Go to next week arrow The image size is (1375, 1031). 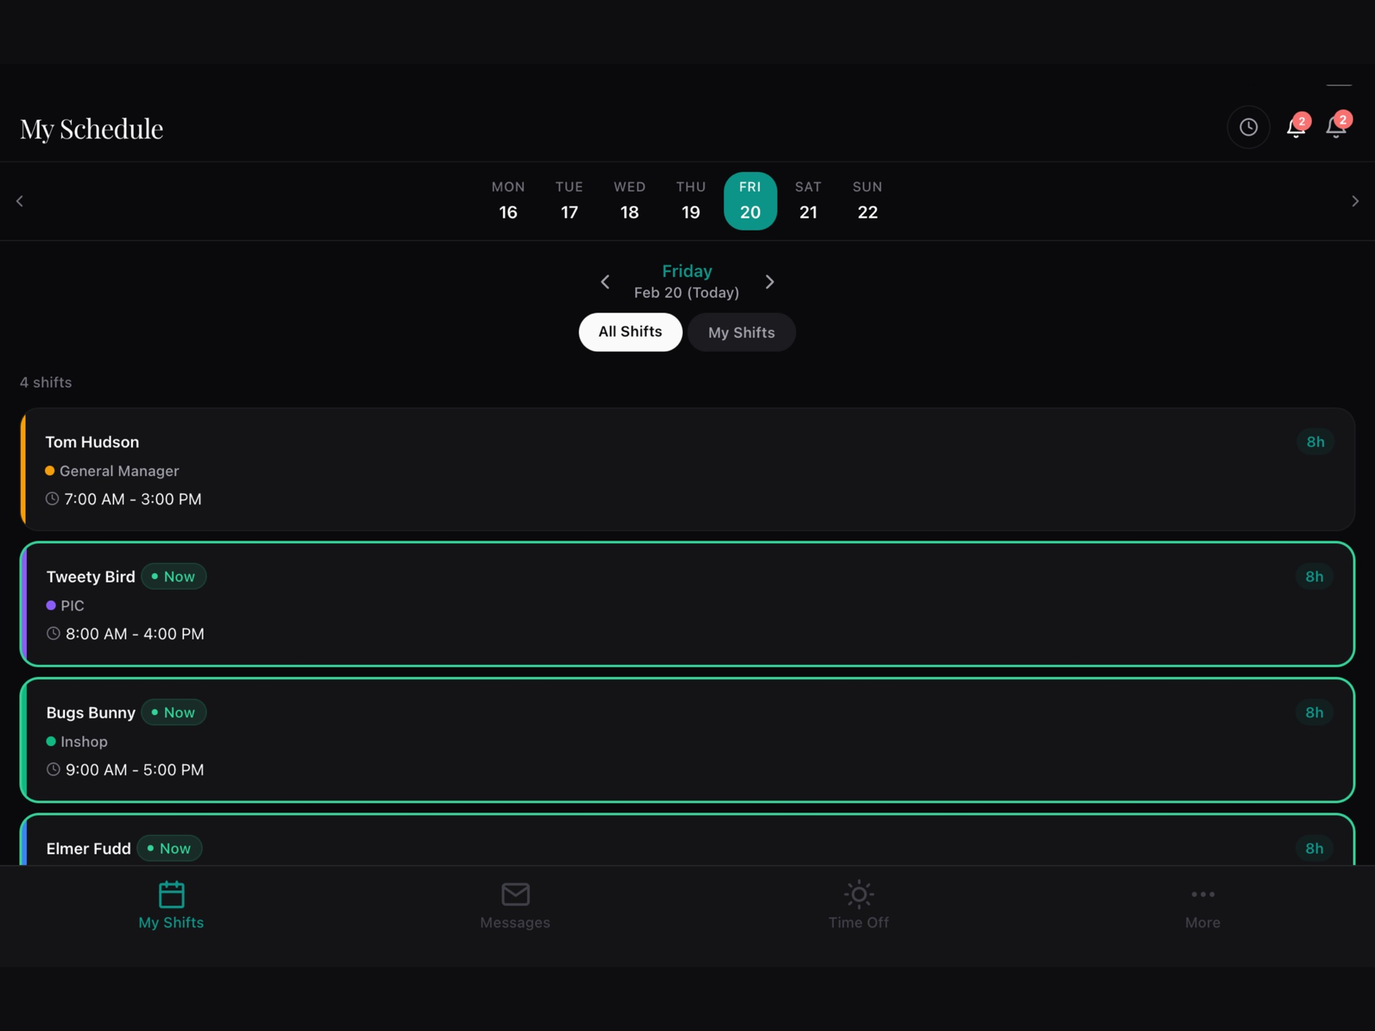pyautogui.click(x=1355, y=201)
